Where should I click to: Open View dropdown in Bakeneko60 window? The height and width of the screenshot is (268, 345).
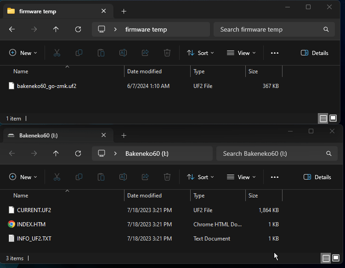tap(241, 177)
